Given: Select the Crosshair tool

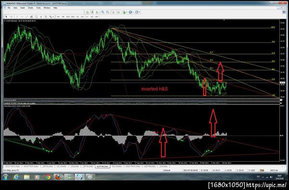Looking at the screenshot, I should (x=11, y=17).
